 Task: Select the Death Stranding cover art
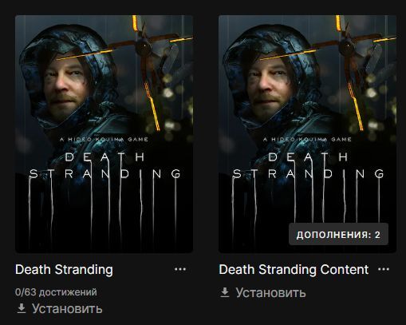[104, 134]
